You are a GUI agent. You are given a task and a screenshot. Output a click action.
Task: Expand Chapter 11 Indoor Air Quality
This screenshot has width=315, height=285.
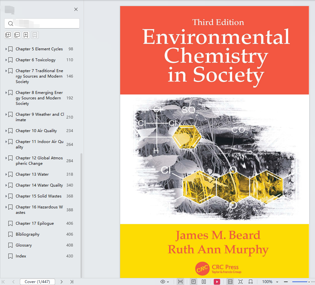point(6,141)
